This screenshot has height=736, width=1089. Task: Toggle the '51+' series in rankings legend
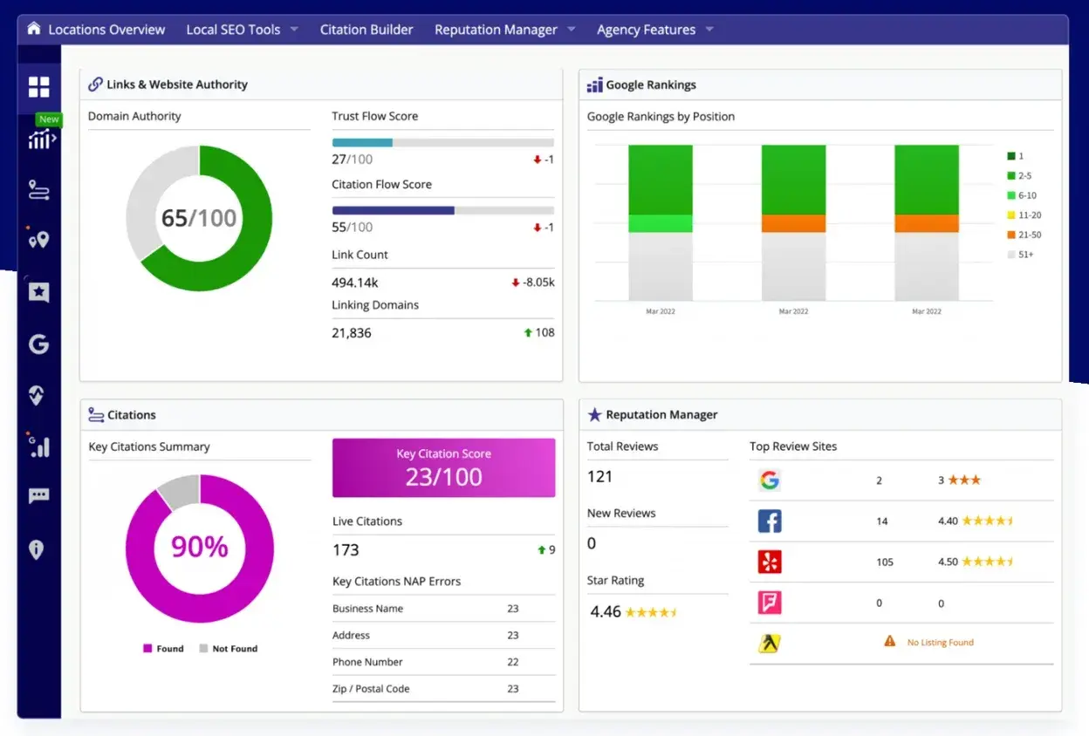(x=1021, y=255)
